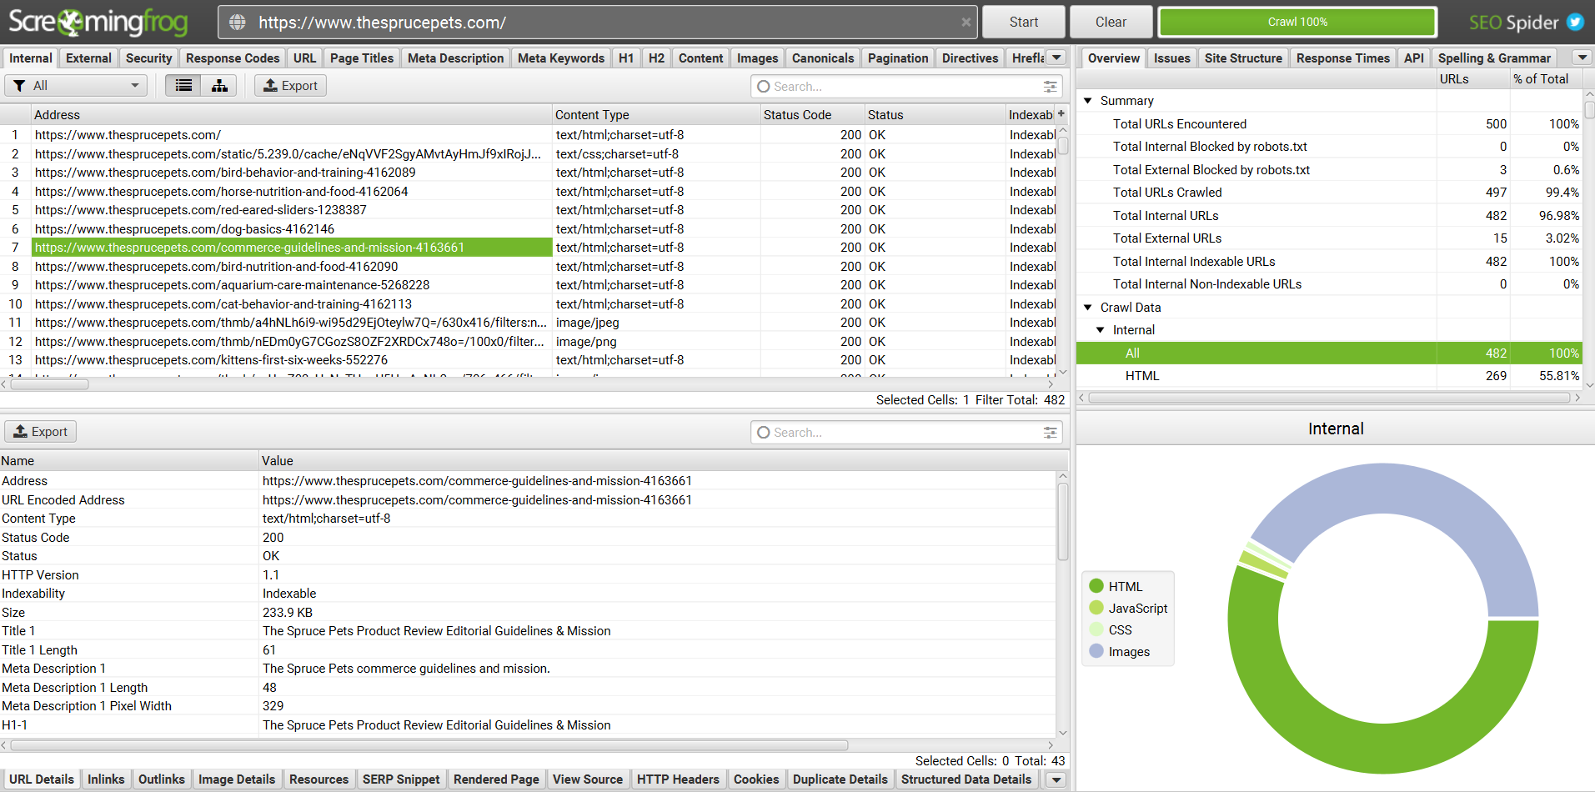1595x792 pixels.
Task: Click the CSS legend swatch
Action: [1096, 629]
